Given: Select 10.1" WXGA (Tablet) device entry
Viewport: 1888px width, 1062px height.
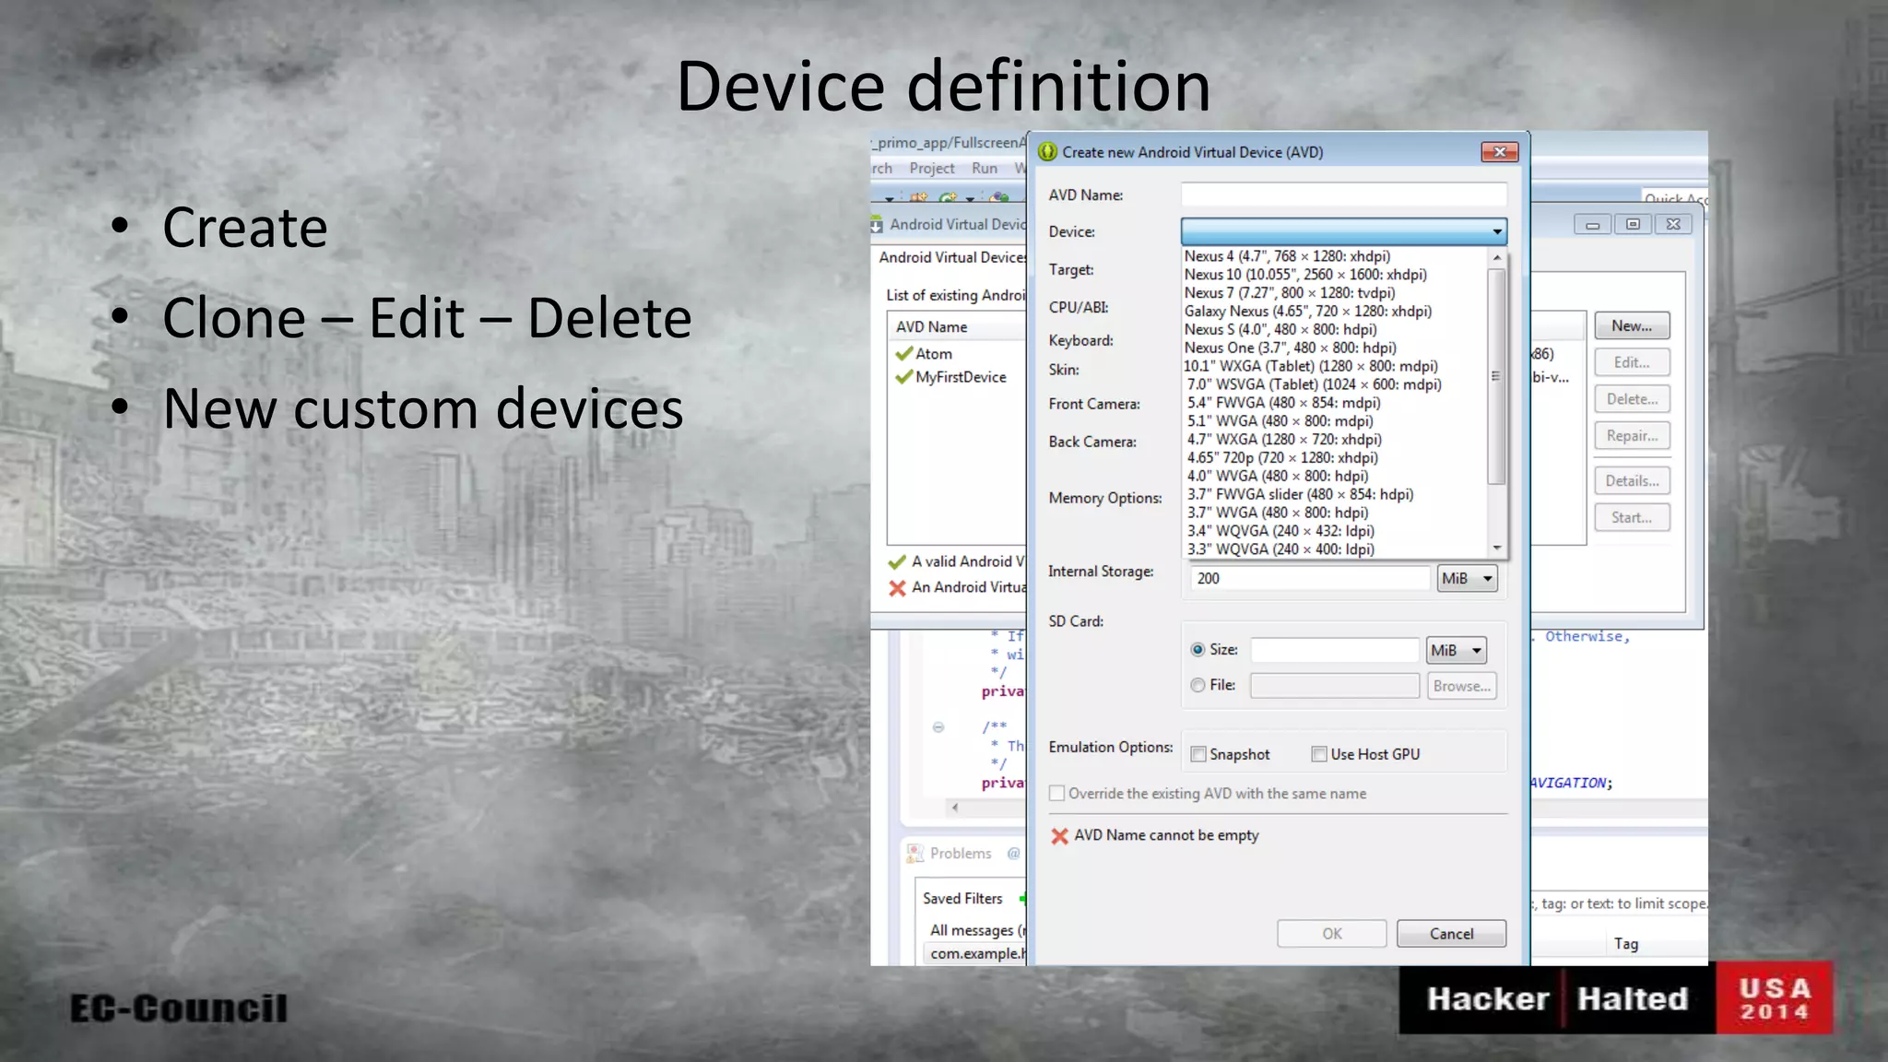Looking at the screenshot, I should pos(1310,366).
